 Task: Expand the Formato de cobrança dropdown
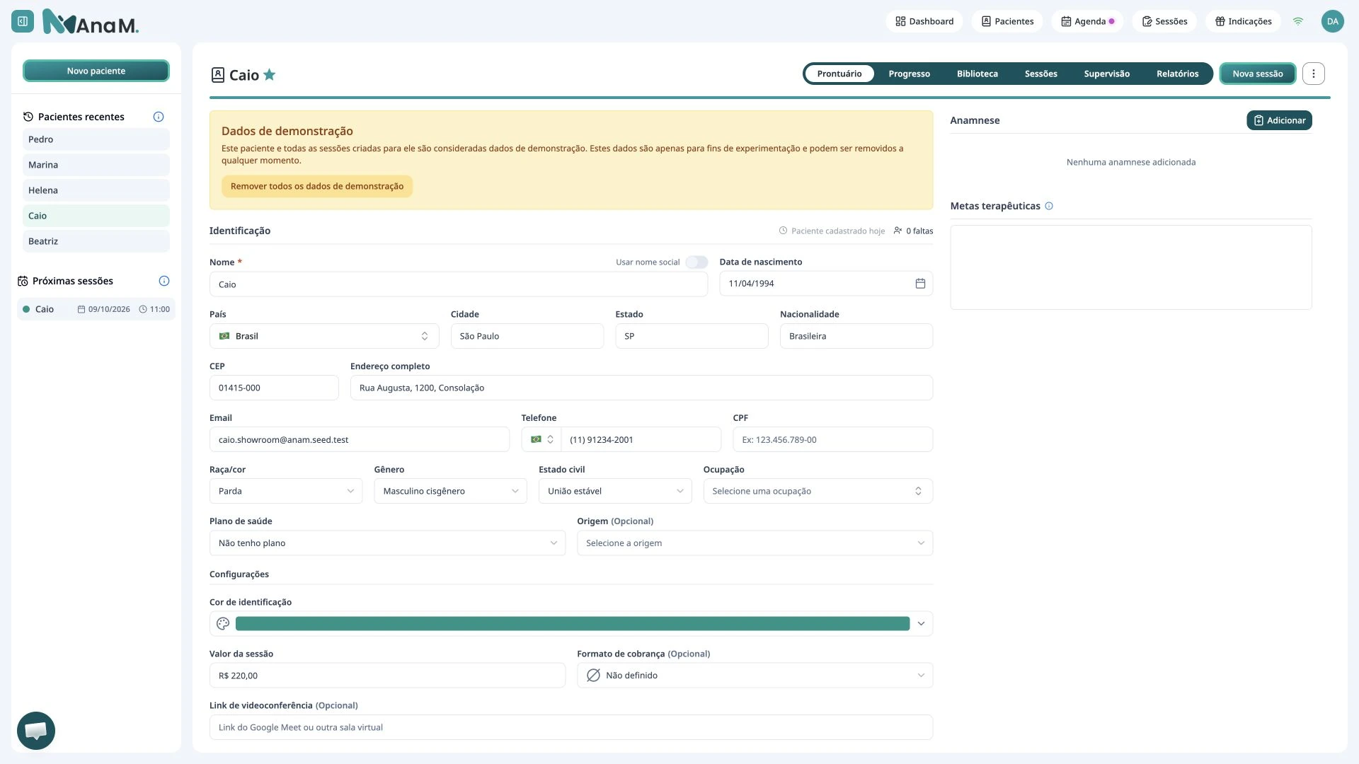tap(755, 676)
